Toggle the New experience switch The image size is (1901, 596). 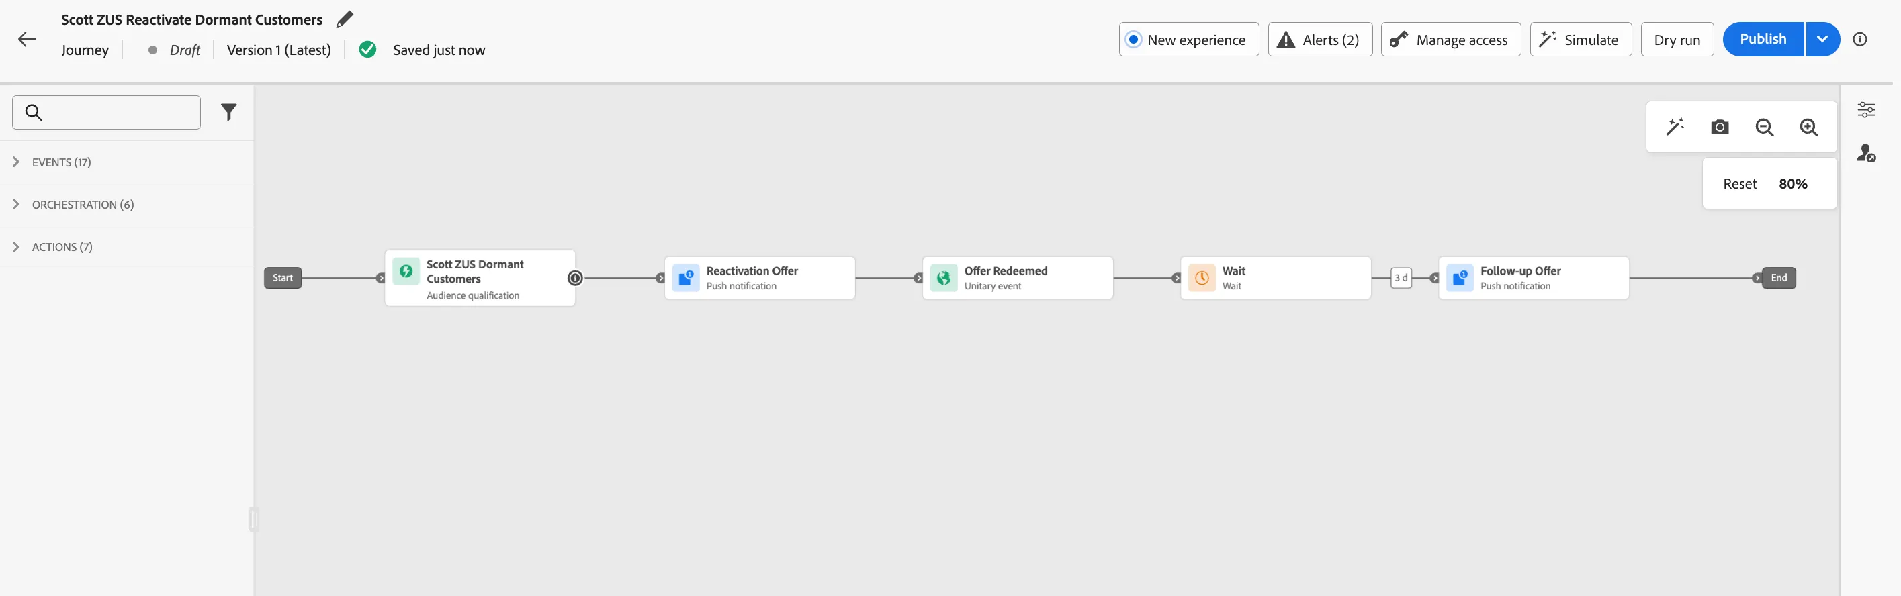click(1189, 40)
